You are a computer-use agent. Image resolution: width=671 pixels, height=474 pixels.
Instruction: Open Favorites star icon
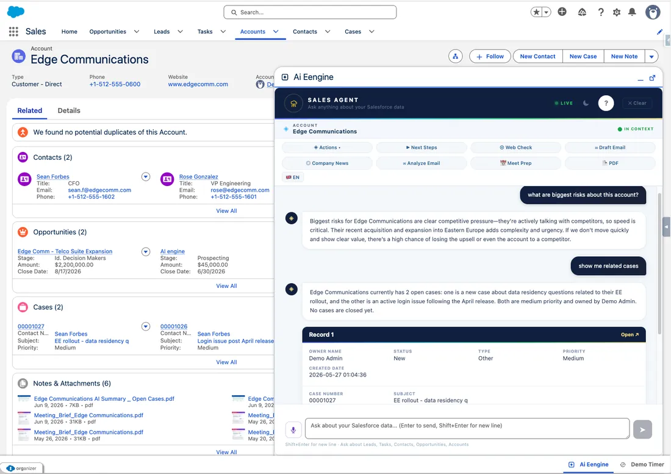coord(536,12)
